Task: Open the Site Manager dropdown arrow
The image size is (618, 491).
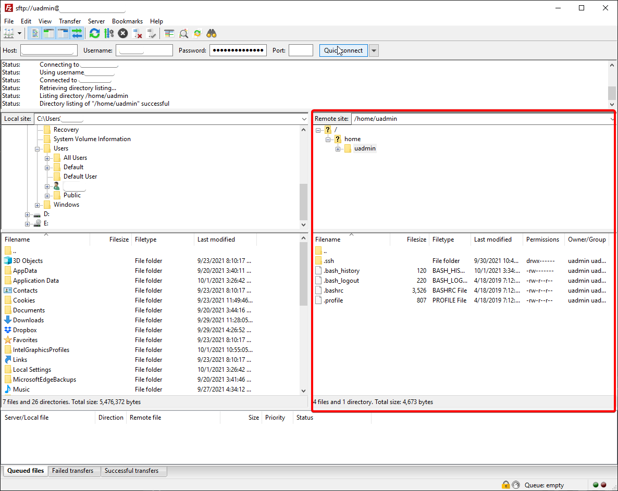Action: click(x=19, y=33)
